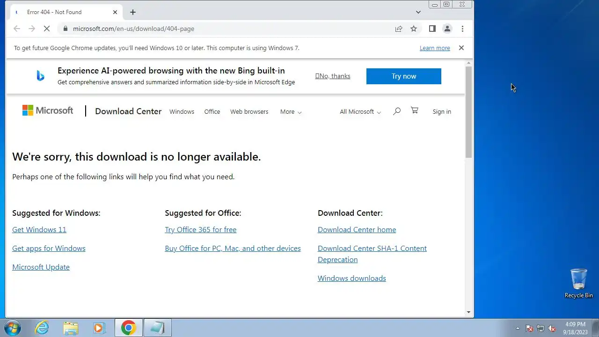The height and width of the screenshot is (337, 599).
Task: Open the Get Windows 11 link
Action: point(39,229)
